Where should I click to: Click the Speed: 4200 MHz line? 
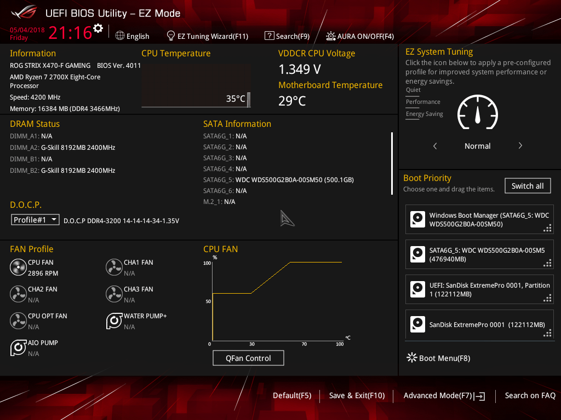[35, 97]
